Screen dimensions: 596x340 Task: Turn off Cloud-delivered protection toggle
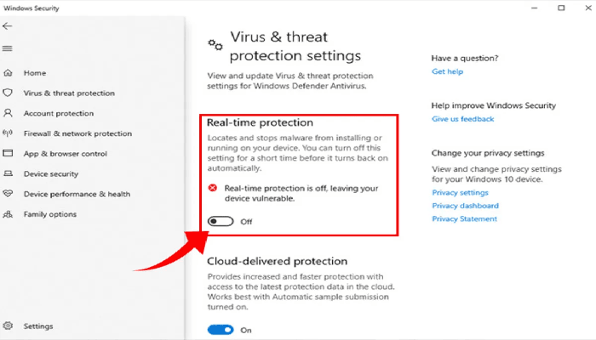pyautogui.click(x=220, y=329)
